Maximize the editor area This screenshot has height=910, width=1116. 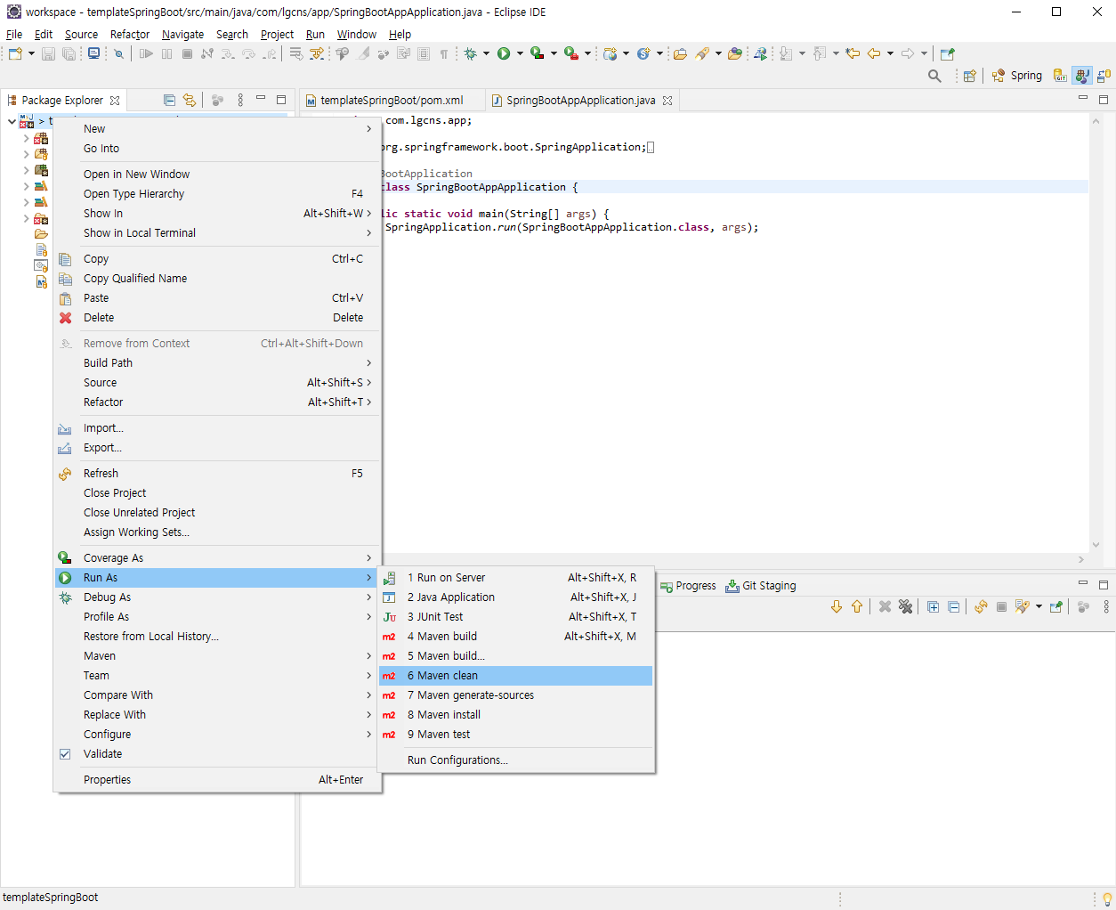click(1104, 99)
